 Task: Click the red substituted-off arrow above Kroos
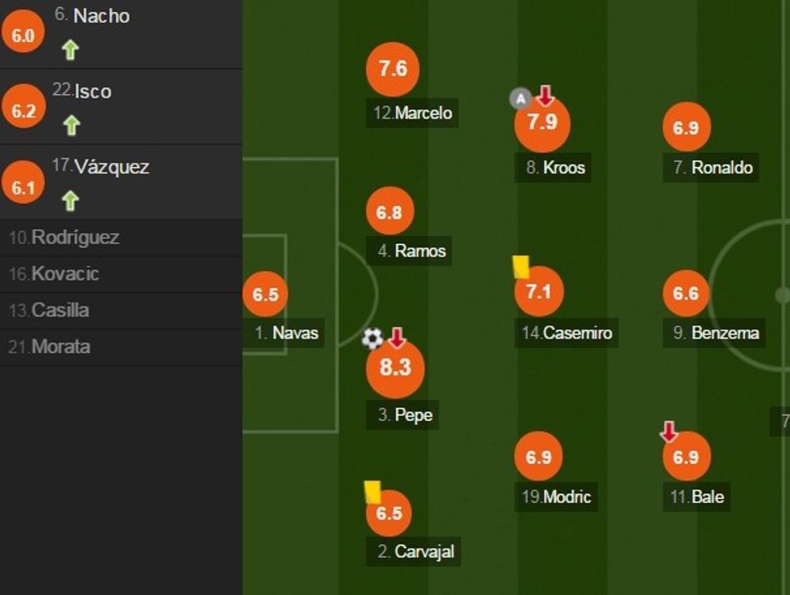pos(546,96)
